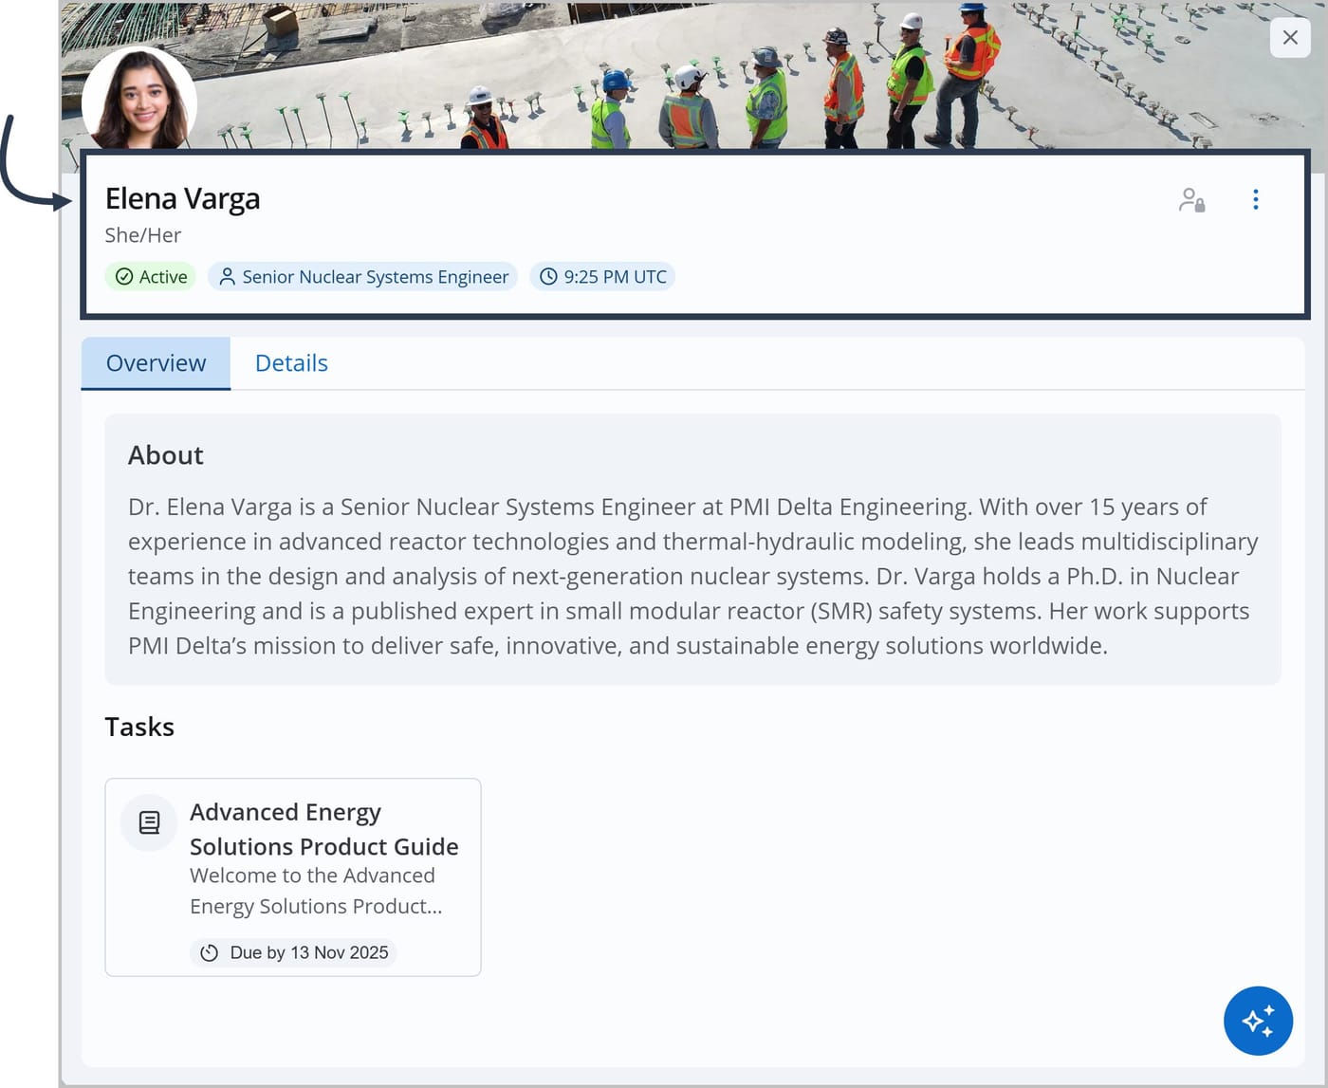This screenshot has width=1328, height=1088.
Task: Open the user permissions lock icon
Action: click(x=1191, y=199)
